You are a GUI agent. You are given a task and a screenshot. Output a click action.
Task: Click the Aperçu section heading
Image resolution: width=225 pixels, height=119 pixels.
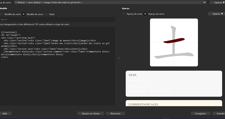(x=126, y=8)
